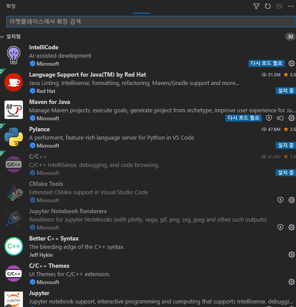296x307 pixels.
Task: Select the Pylance extension title
Action: 39,129
